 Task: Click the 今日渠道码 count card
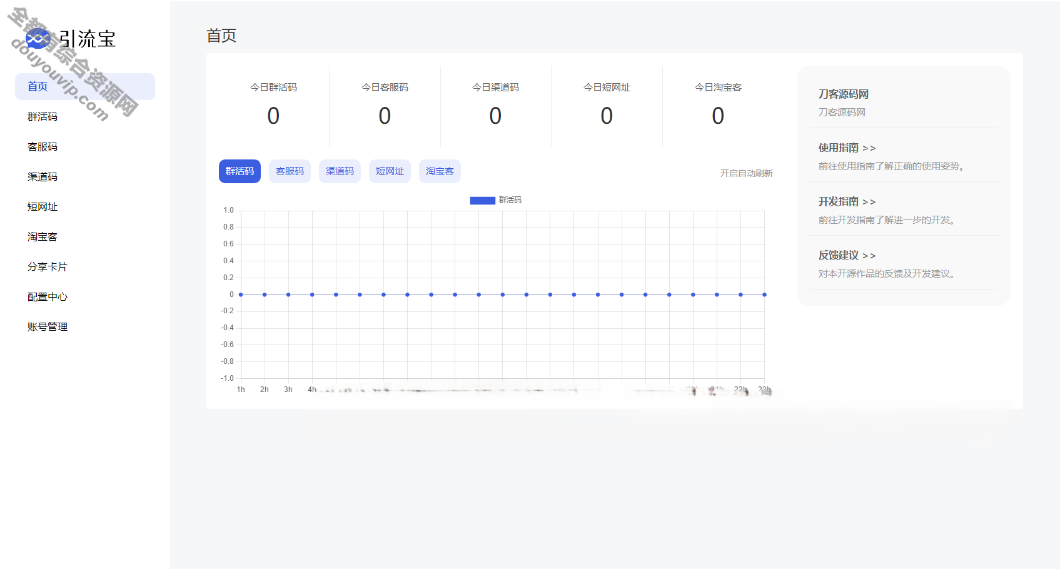(495, 106)
